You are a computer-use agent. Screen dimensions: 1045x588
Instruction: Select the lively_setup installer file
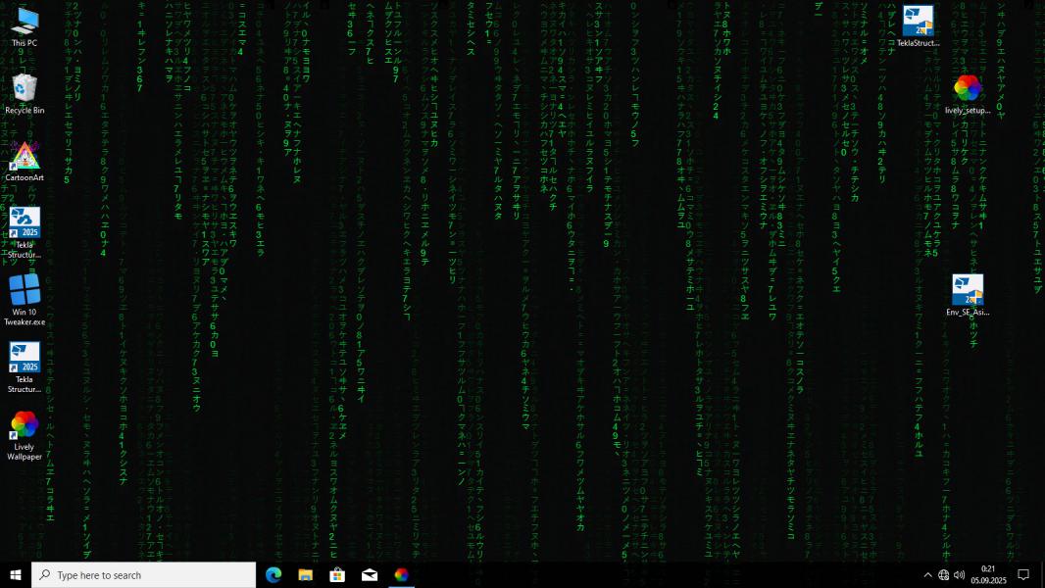[967, 94]
